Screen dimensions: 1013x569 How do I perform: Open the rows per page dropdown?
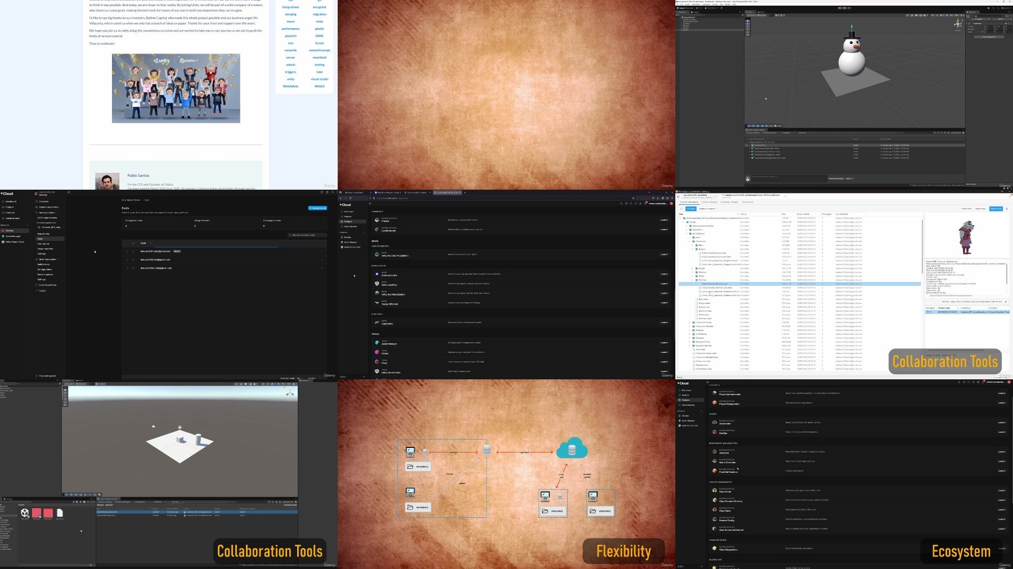pos(299,378)
